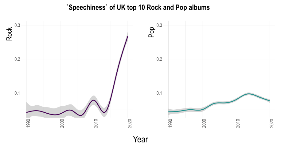Click the 2020 label under the Pop chart
This screenshot has width=281, height=147.
pos(272,124)
